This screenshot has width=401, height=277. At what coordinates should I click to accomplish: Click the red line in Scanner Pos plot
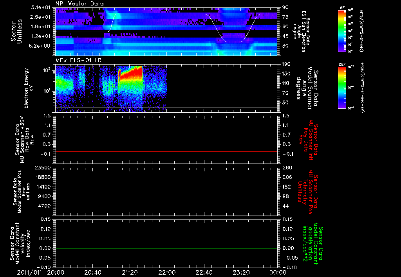tap(166, 199)
